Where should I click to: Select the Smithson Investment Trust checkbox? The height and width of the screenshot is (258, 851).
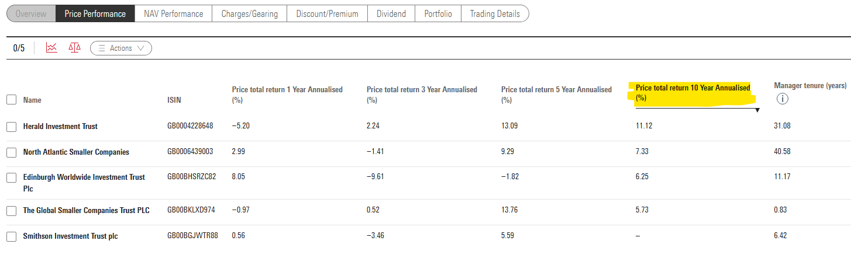tap(11, 236)
